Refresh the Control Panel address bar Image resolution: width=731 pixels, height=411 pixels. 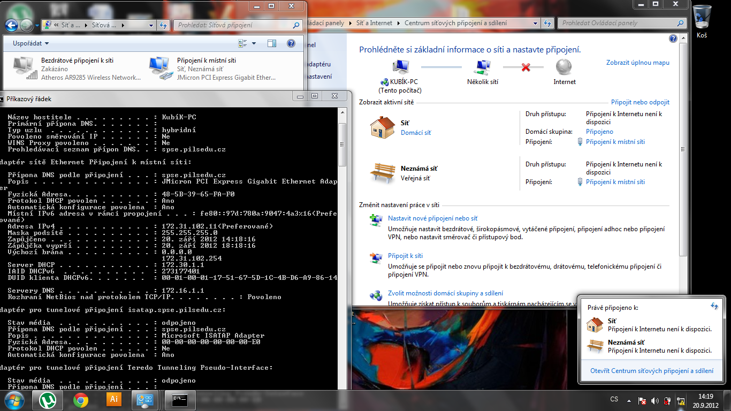[x=547, y=24]
